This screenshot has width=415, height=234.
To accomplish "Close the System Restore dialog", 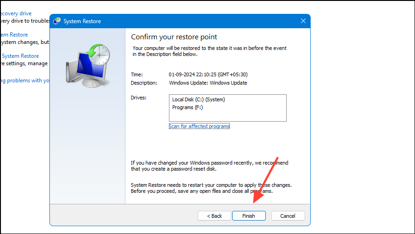I will (303, 21).
